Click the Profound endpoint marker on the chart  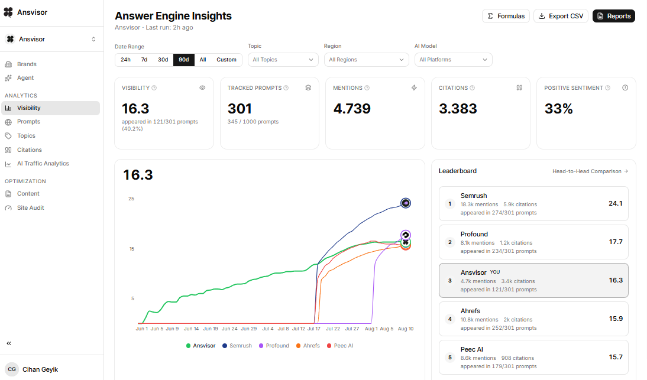tap(406, 235)
